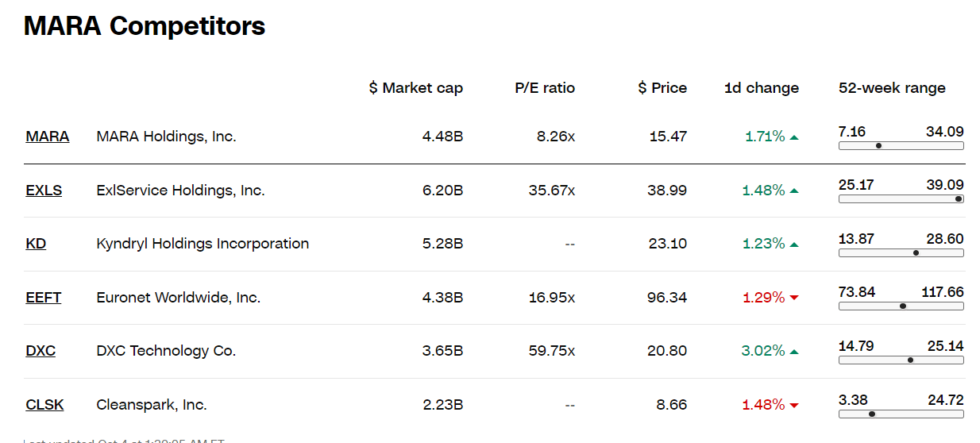The image size is (980, 443).
Task: Open the MARA ticker link
Action: 48,137
